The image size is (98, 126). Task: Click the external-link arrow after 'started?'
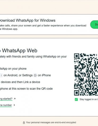coord(15,99)
